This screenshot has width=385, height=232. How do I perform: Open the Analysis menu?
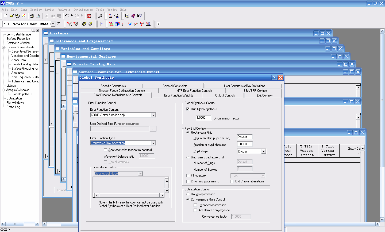tap(64, 10)
